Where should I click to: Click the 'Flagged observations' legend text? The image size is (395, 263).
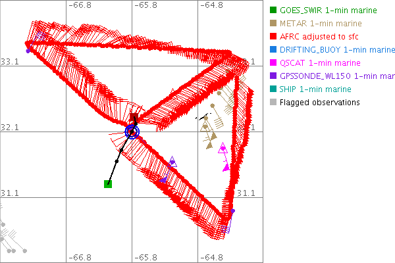pyautogui.click(x=319, y=103)
